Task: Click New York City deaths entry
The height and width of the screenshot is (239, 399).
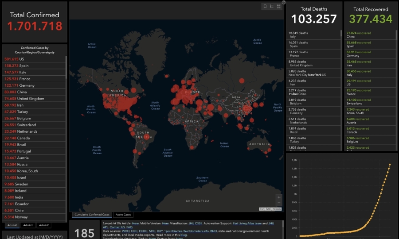Action: 313,73
